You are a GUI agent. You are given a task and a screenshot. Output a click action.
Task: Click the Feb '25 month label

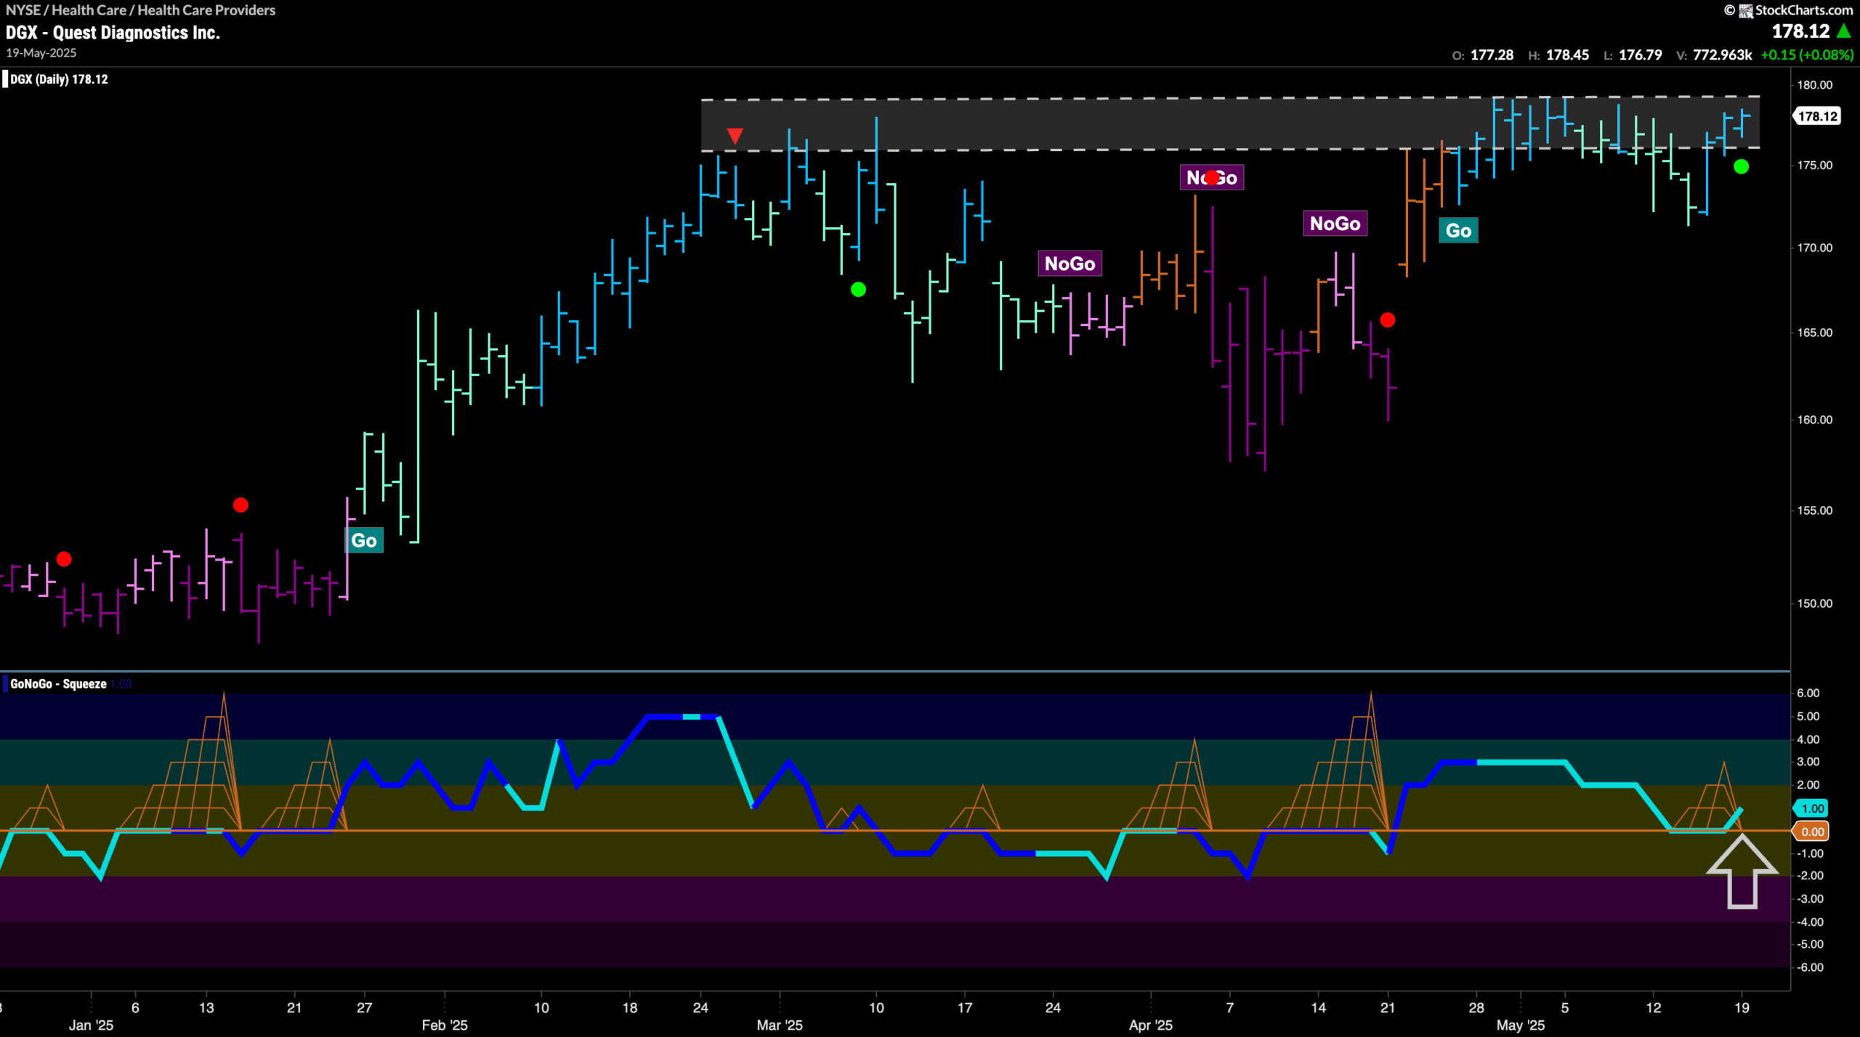(445, 1025)
